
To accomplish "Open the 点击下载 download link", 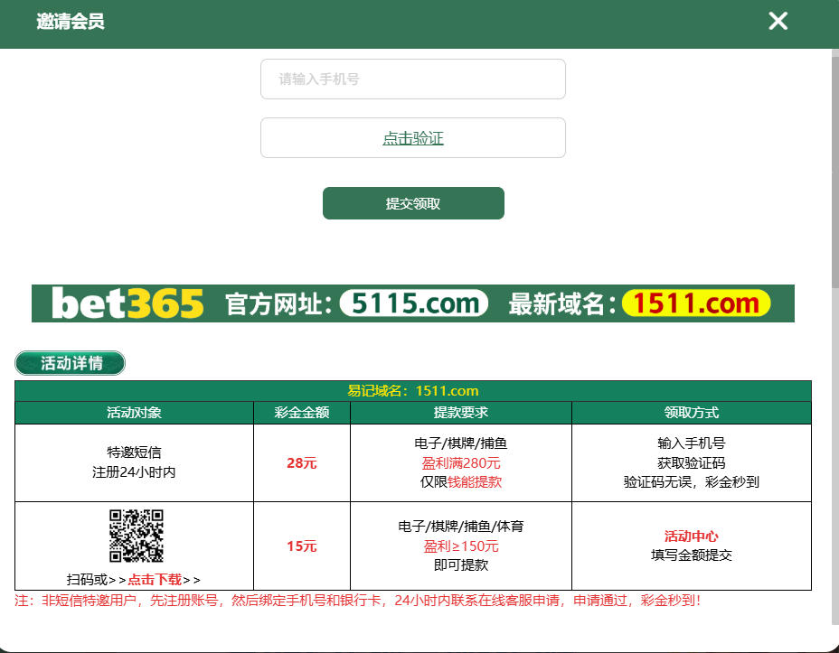I will click(x=155, y=580).
